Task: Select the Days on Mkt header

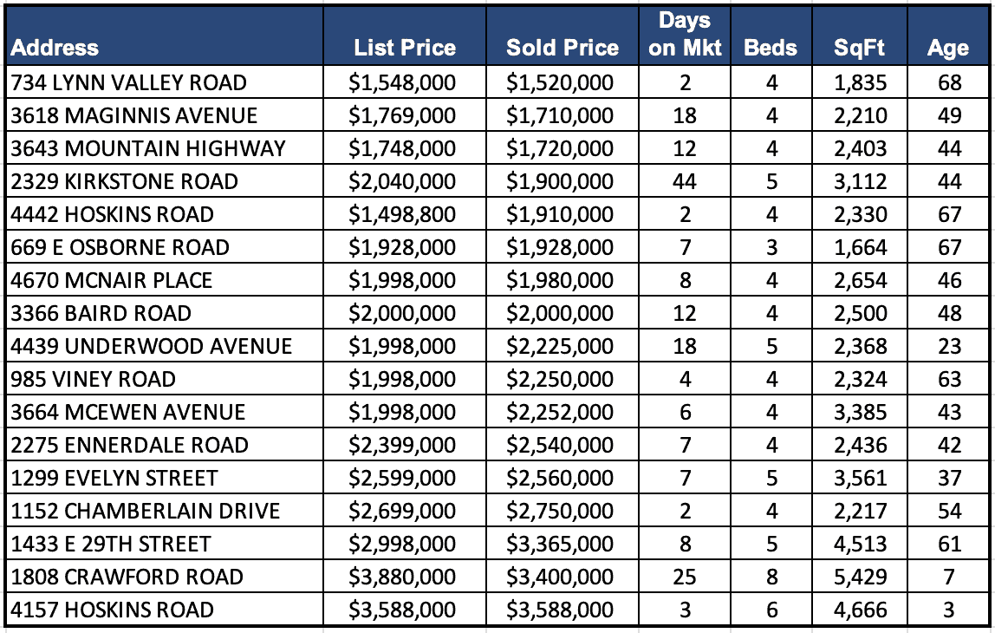Action: pyautogui.click(x=685, y=35)
